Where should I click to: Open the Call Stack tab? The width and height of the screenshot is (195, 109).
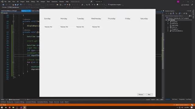pyautogui.click(x=3, y=102)
